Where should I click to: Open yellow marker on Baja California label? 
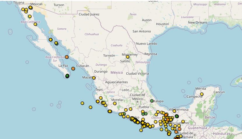point(35,24)
